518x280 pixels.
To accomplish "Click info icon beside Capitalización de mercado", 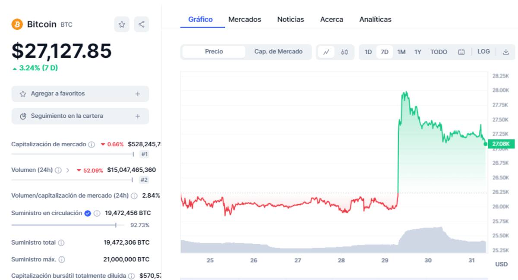I will (x=92, y=145).
